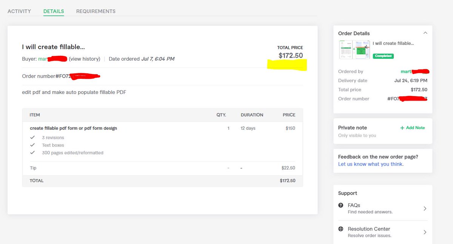Switch to the ACTIVITY tab

coord(19,11)
